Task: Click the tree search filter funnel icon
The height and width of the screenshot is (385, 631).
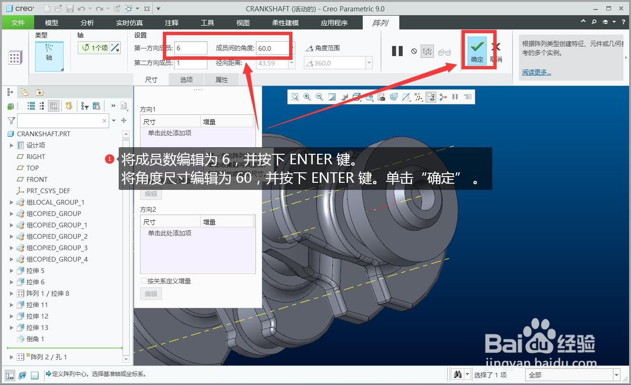Action: (11, 121)
